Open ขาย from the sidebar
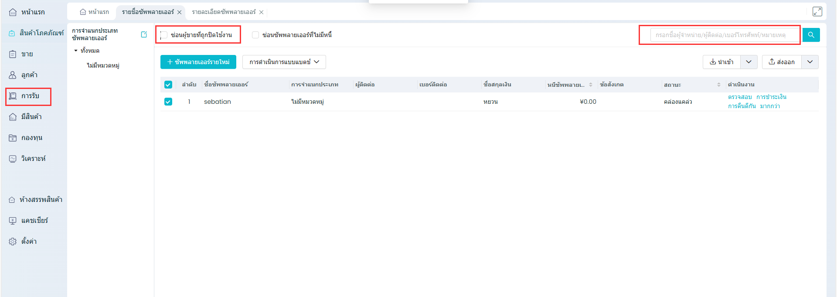837x297 pixels. click(x=27, y=54)
